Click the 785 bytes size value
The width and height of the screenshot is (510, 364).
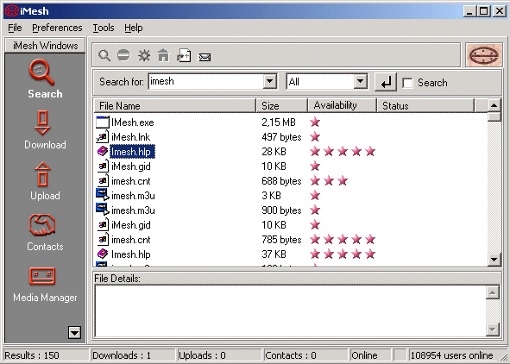281,240
